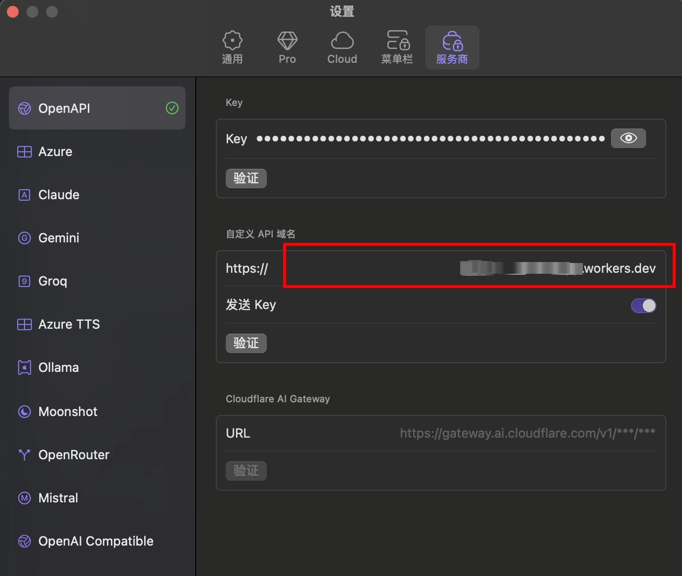Select the 服务商 providers tab
Image resolution: width=682 pixels, height=576 pixels.
click(x=452, y=48)
